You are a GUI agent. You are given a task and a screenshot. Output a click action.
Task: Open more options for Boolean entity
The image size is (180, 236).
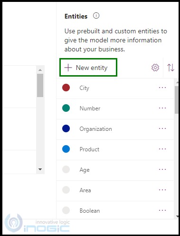(162, 210)
